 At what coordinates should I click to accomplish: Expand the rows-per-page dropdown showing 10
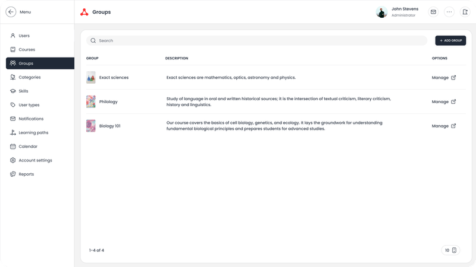click(450, 250)
